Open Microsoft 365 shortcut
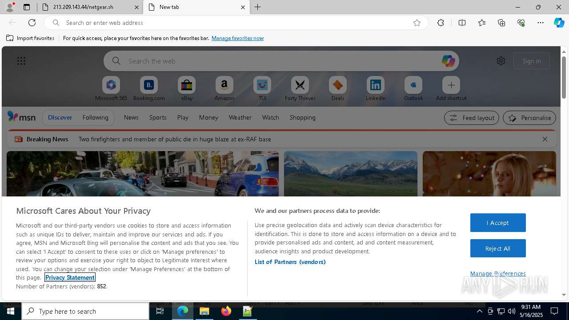569x320 pixels. tap(111, 89)
